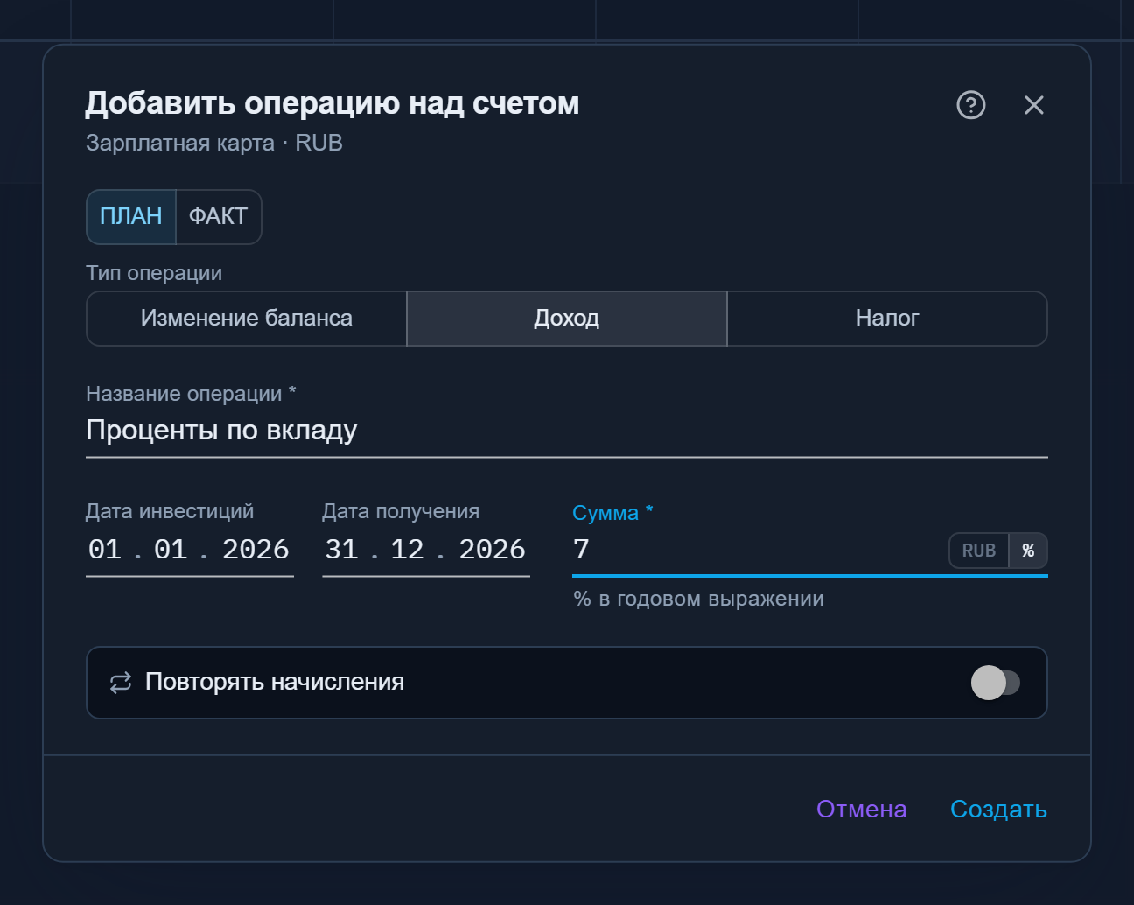Screen dimensions: 1134x905
Task: Click receipt date year 2026
Action: click(x=492, y=550)
